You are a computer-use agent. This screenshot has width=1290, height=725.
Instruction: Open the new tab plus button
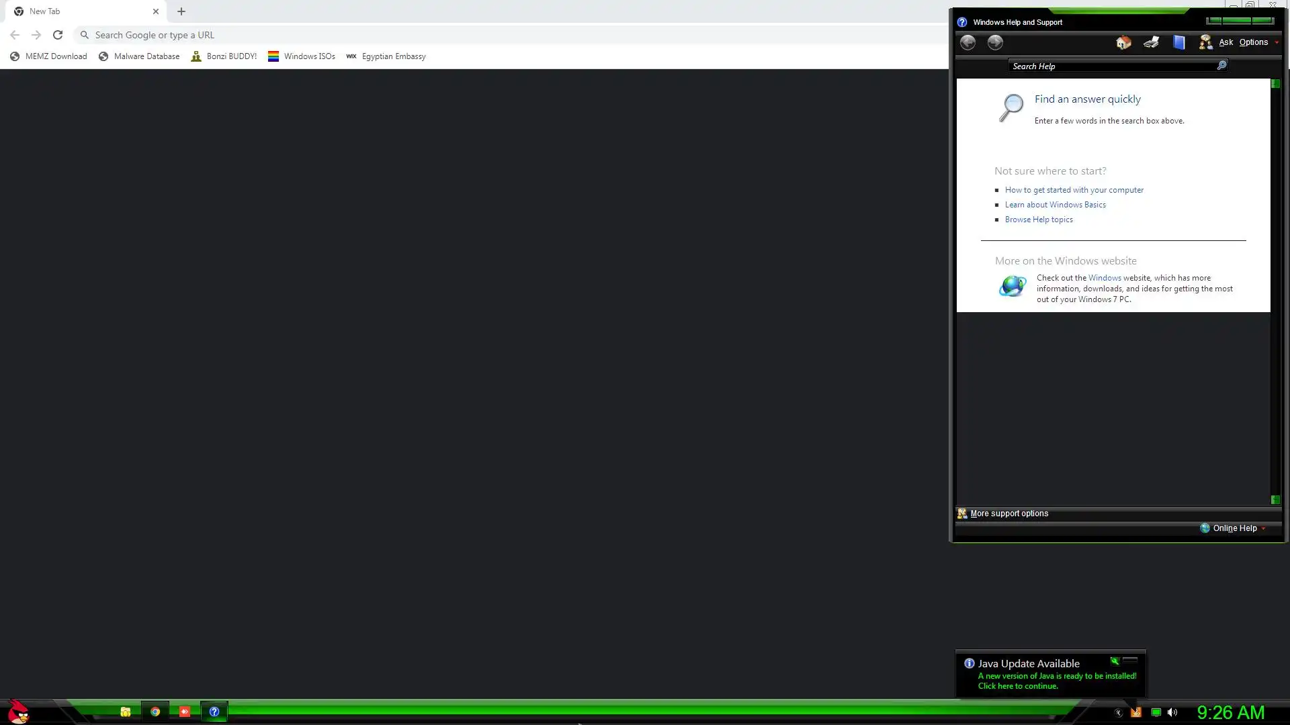[181, 11]
